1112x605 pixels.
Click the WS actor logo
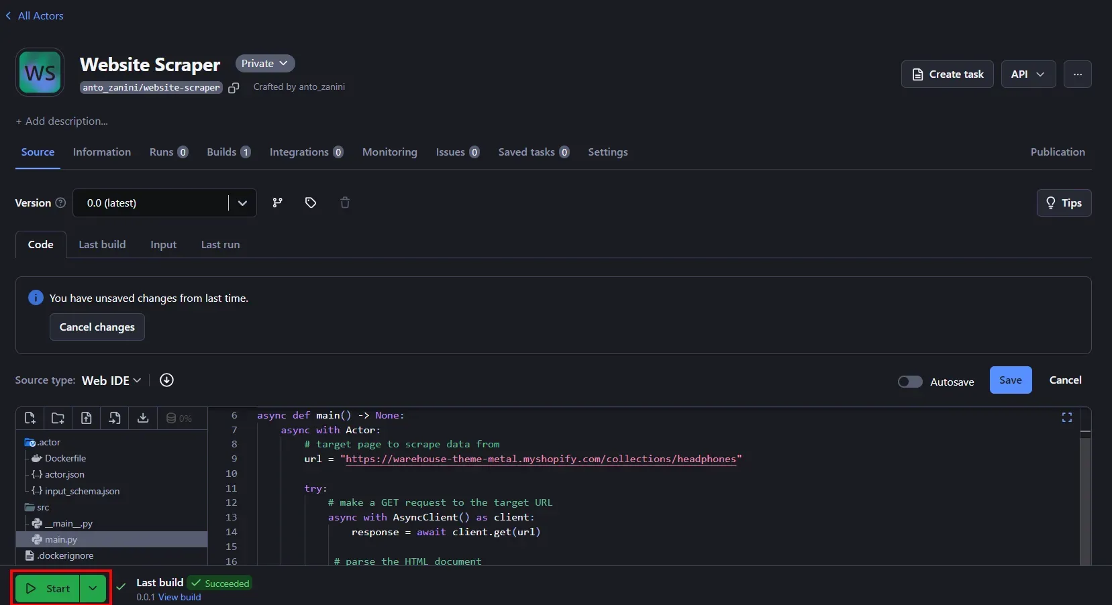[40, 72]
